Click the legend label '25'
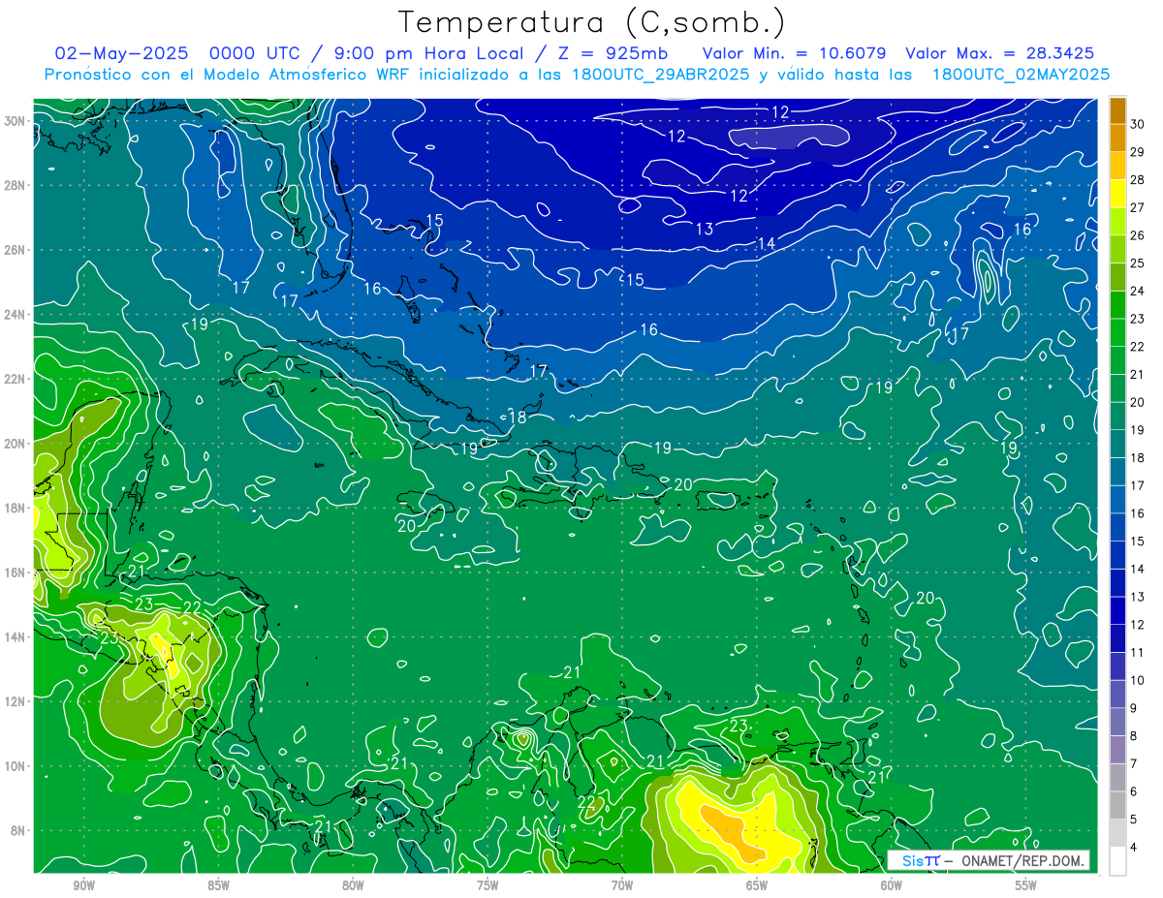Image resolution: width=1163 pixels, height=898 pixels. pyautogui.click(x=1138, y=263)
